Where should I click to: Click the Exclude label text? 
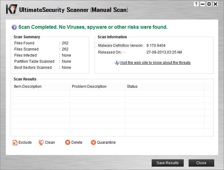25,142
